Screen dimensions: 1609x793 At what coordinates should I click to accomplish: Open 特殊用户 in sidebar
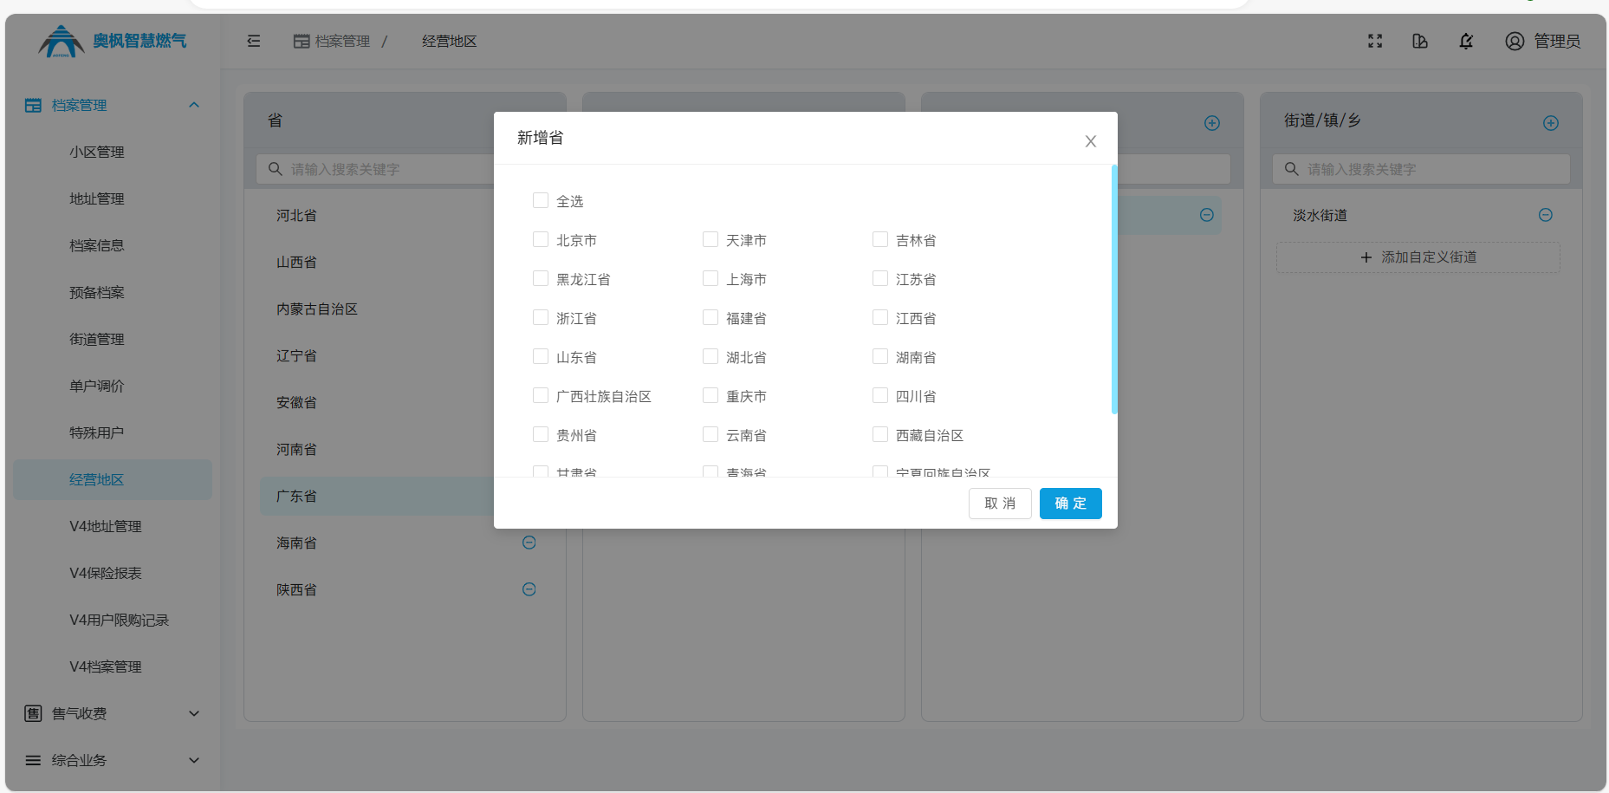pos(113,432)
